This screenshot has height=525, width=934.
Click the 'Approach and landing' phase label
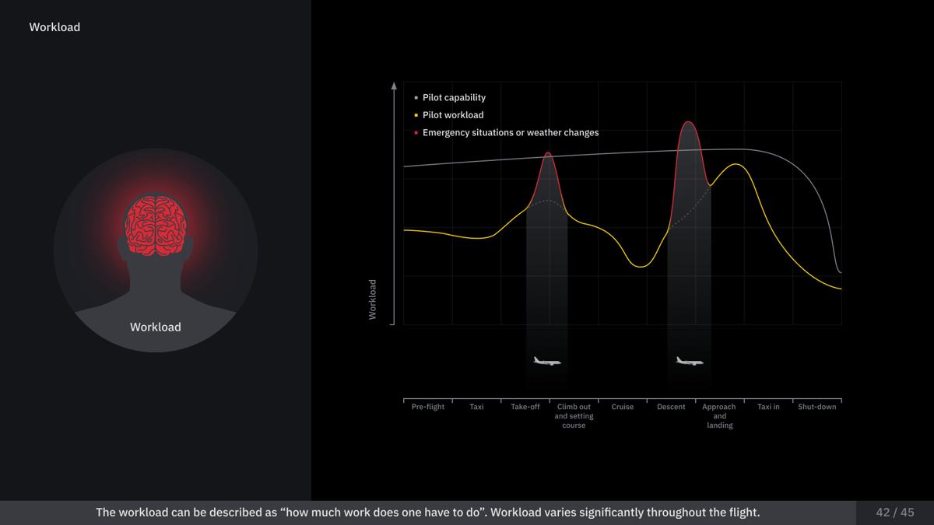coord(719,416)
